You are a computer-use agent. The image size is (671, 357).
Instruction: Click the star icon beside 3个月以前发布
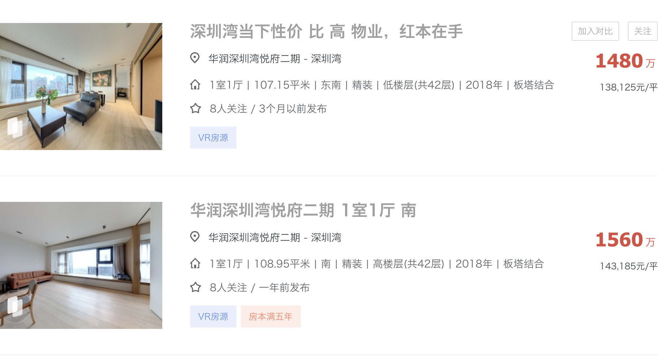click(196, 108)
